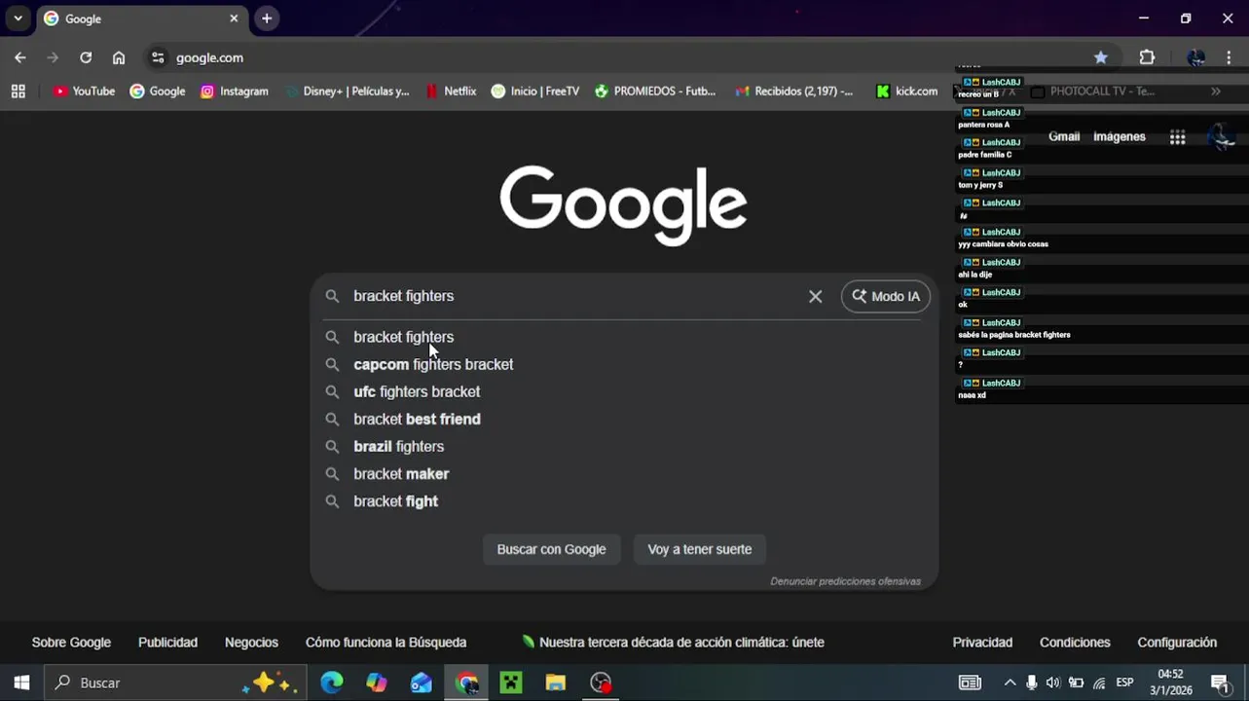1249x701 pixels.
Task: Click the taskbar Buscar search box
Action: click(x=175, y=683)
